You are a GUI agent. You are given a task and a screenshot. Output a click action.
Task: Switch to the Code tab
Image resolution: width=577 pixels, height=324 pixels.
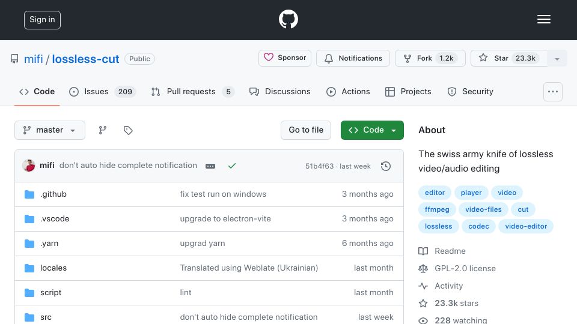[37, 91]
